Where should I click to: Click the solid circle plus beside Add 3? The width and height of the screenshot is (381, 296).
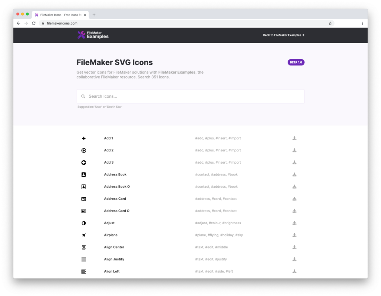click(84, 163)
